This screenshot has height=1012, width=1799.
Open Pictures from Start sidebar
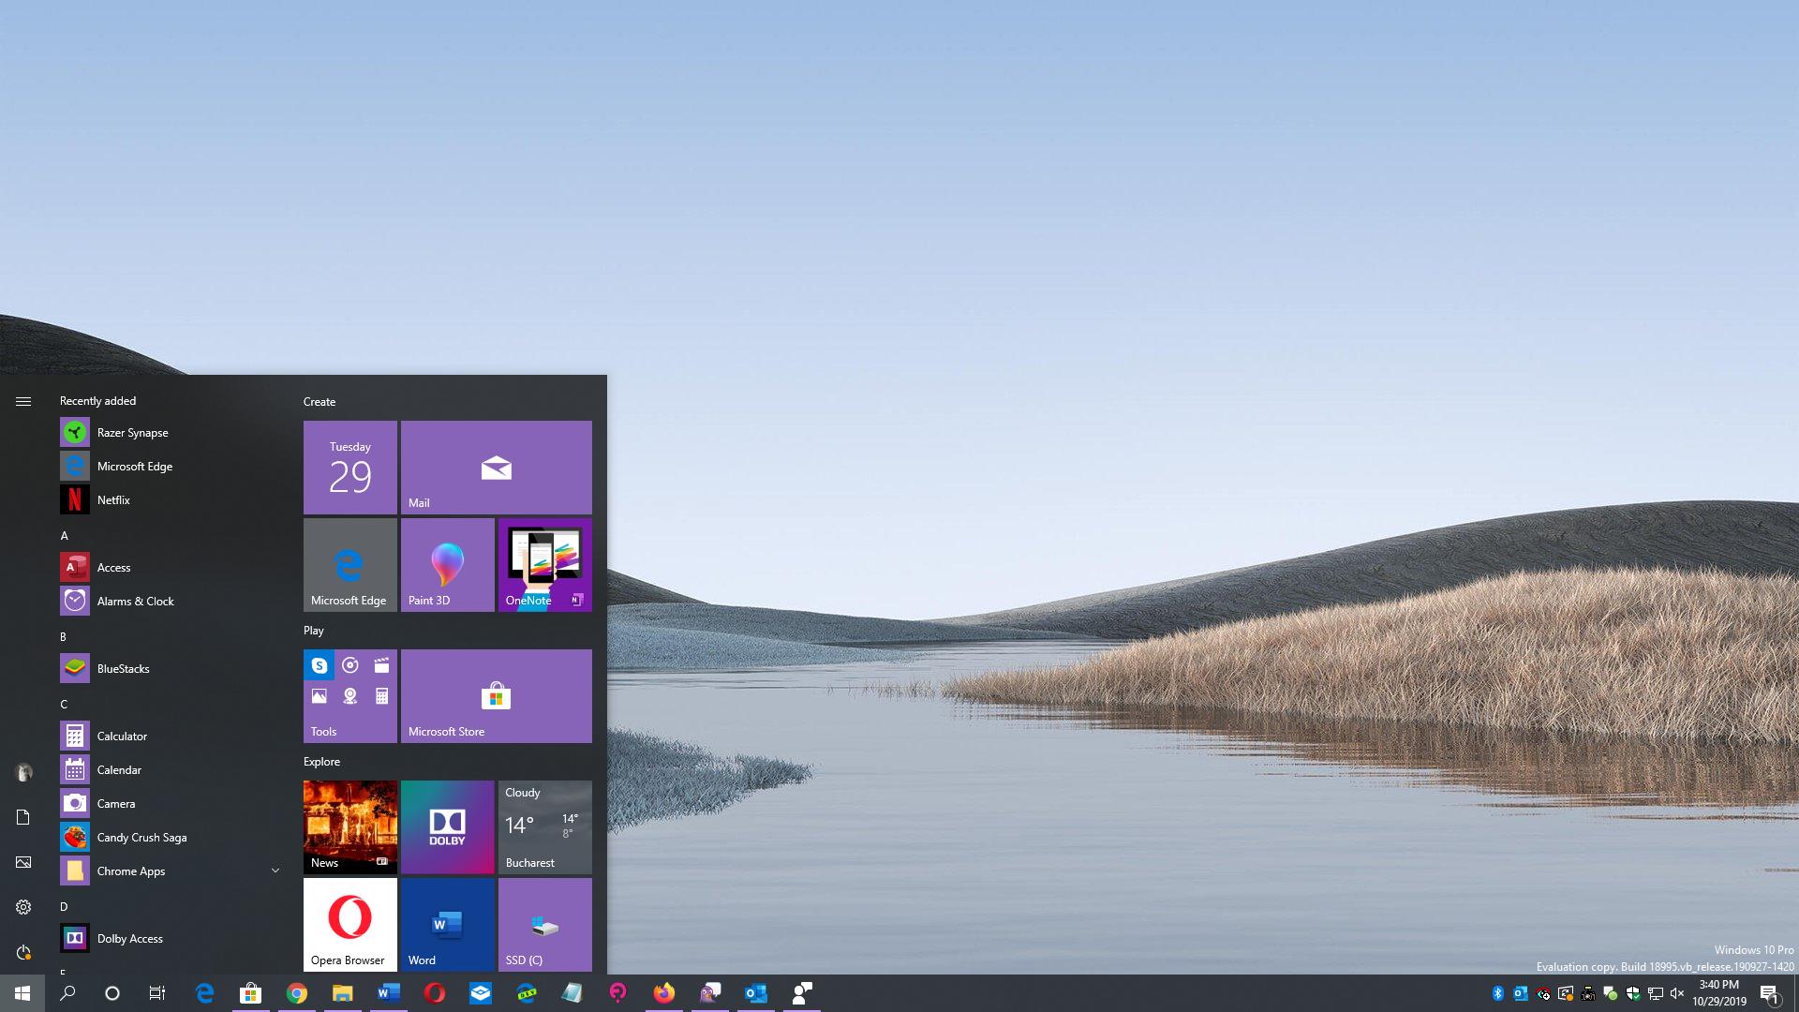(x=23, y=862)
